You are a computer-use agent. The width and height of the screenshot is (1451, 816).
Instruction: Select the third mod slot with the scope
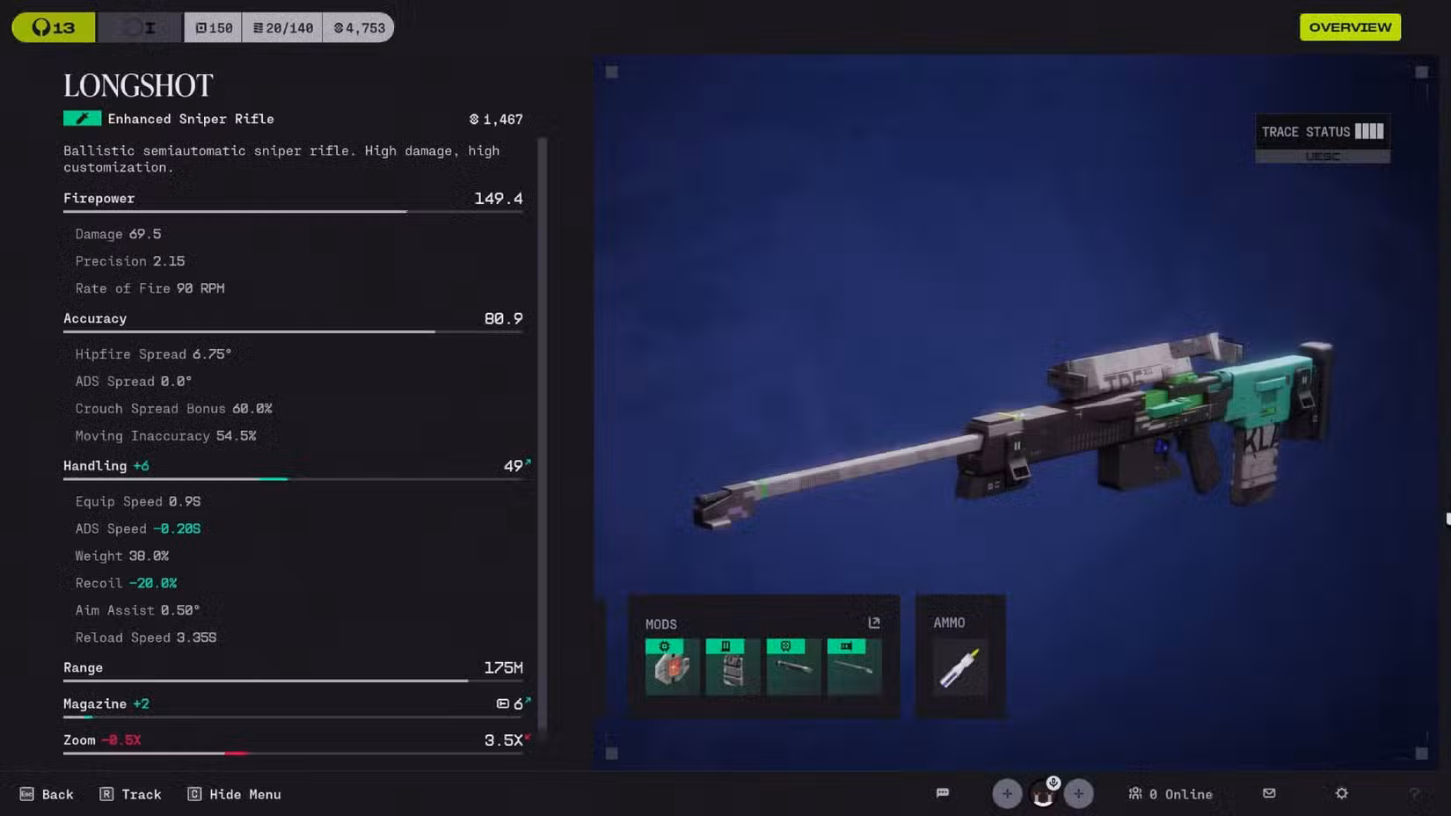[x=793, y=667]
